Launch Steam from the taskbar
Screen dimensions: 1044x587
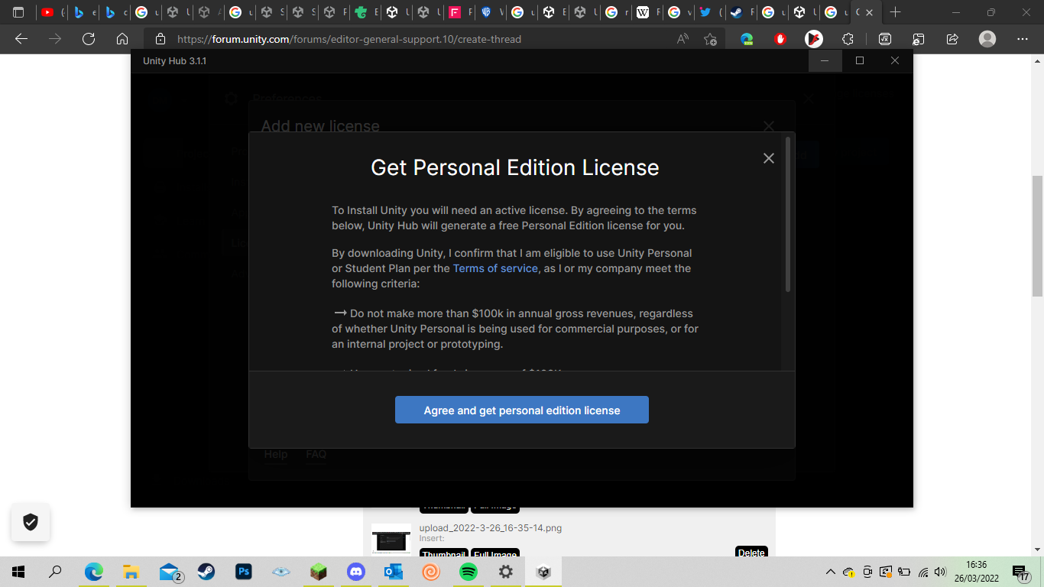(x=206, y=572)
